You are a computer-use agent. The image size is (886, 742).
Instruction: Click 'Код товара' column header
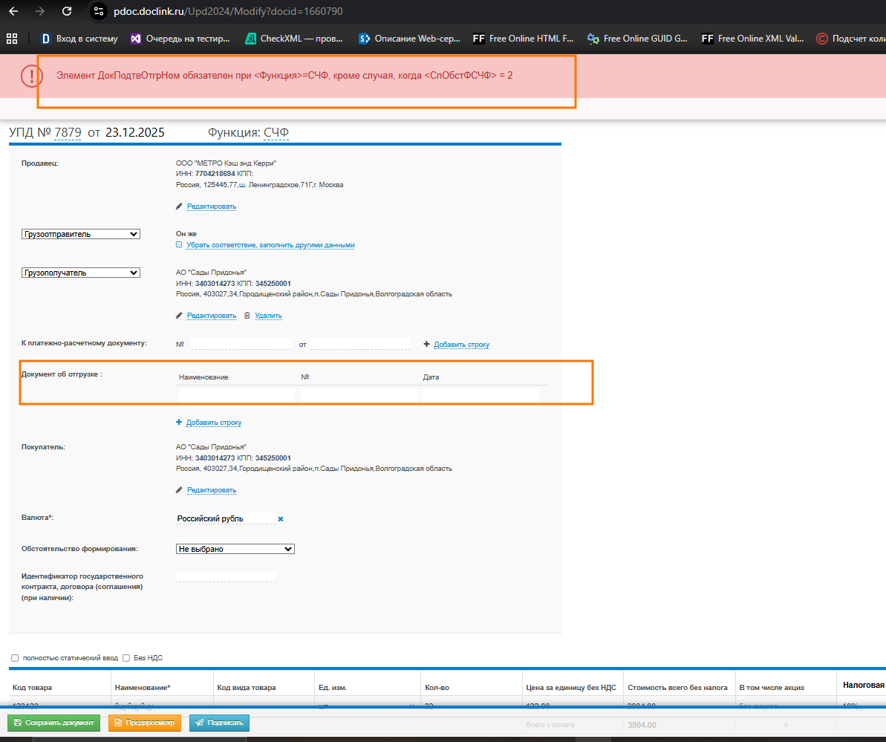tap(32, 688)
